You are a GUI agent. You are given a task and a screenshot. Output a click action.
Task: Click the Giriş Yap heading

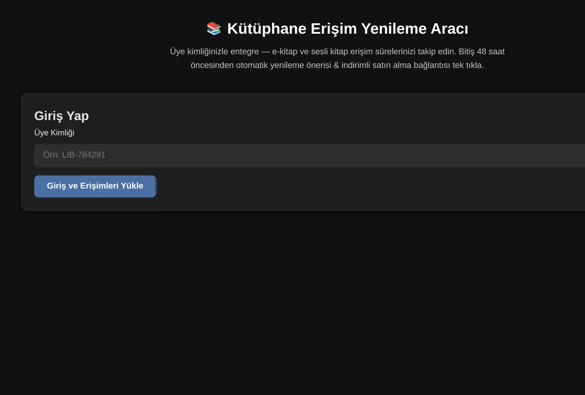(x=61, y=116)
